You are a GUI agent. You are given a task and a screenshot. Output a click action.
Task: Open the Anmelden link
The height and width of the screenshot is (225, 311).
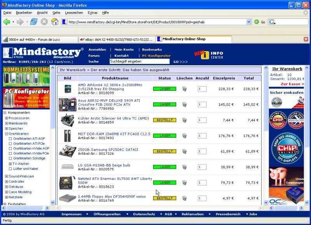[97, 50]
